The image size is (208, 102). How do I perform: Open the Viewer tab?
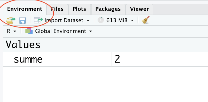(x=139, y=9)
